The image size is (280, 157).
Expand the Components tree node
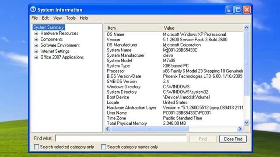(36, 39)
